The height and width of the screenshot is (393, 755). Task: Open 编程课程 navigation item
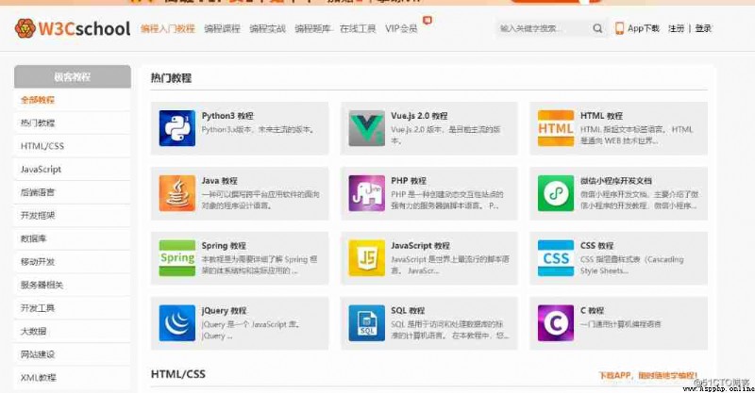click(222, 28)
